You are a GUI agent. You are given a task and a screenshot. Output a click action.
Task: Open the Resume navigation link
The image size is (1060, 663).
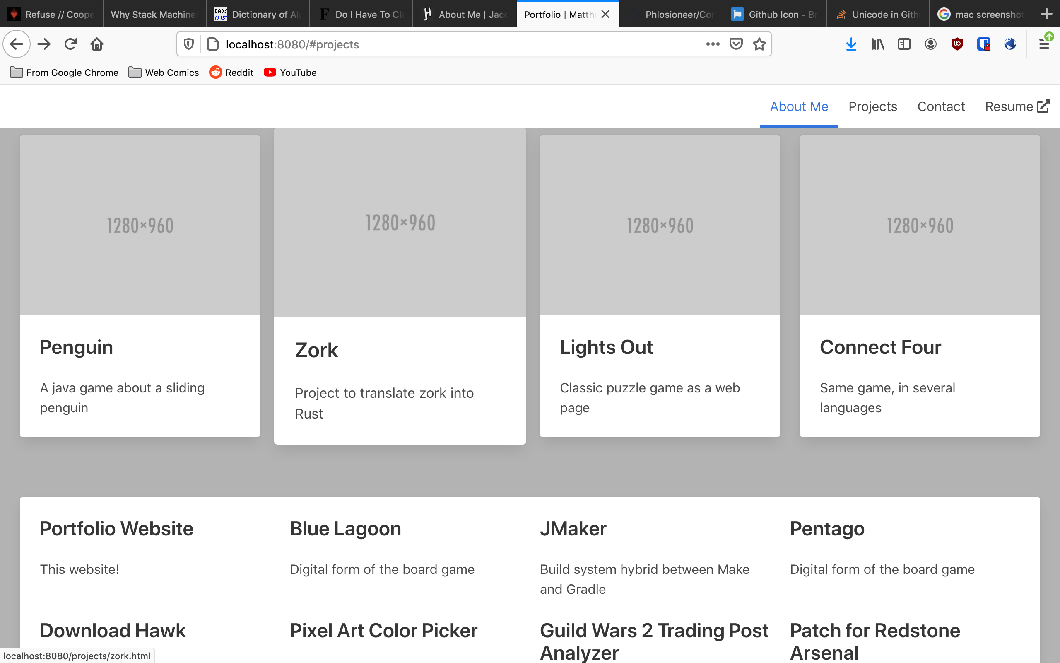point(1017,106)
